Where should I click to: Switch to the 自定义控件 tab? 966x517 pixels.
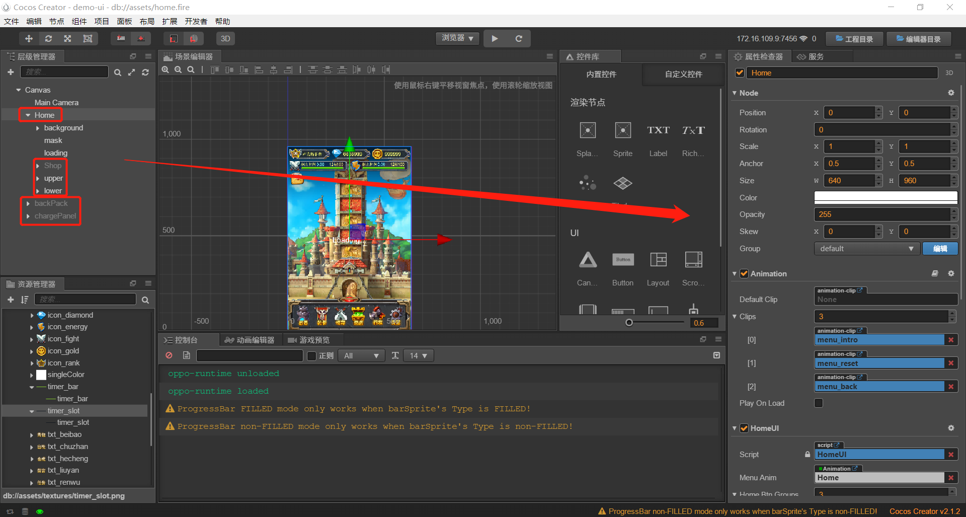point(683,74)
